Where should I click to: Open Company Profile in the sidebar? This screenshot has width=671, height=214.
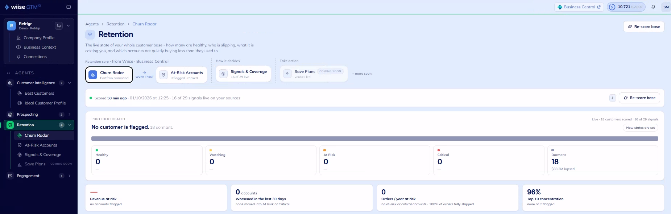[x=39, y=38]
